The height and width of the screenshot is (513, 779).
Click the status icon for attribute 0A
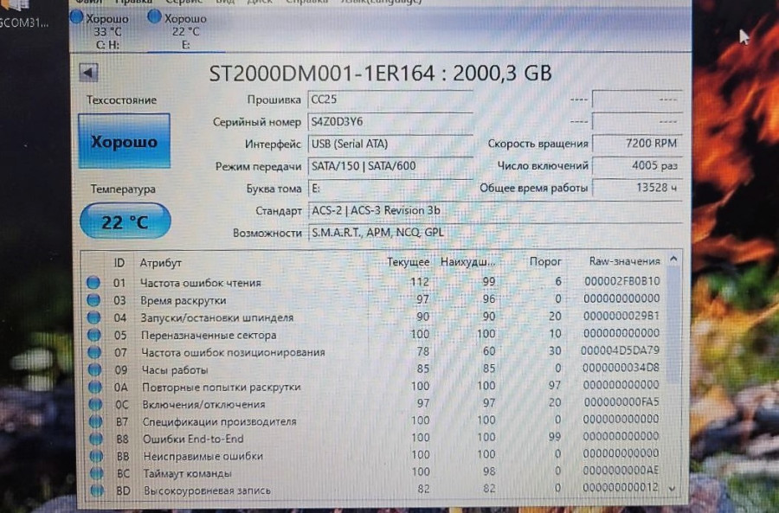(95, 387)
